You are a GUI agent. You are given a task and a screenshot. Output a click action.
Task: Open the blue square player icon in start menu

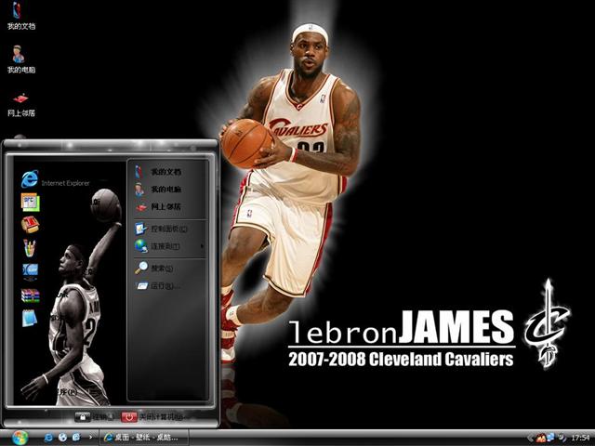30,272
